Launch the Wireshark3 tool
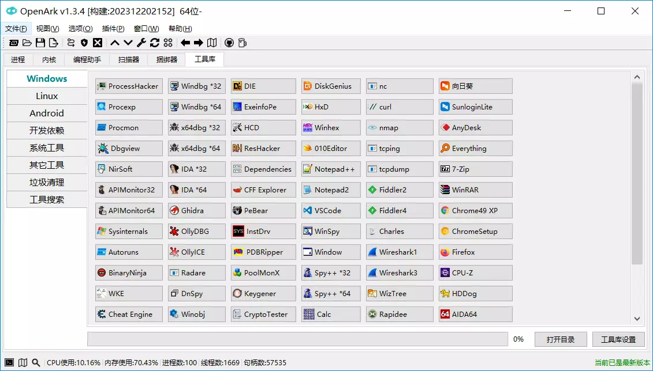This screenshot has width=653, height=371. point(399,273)
